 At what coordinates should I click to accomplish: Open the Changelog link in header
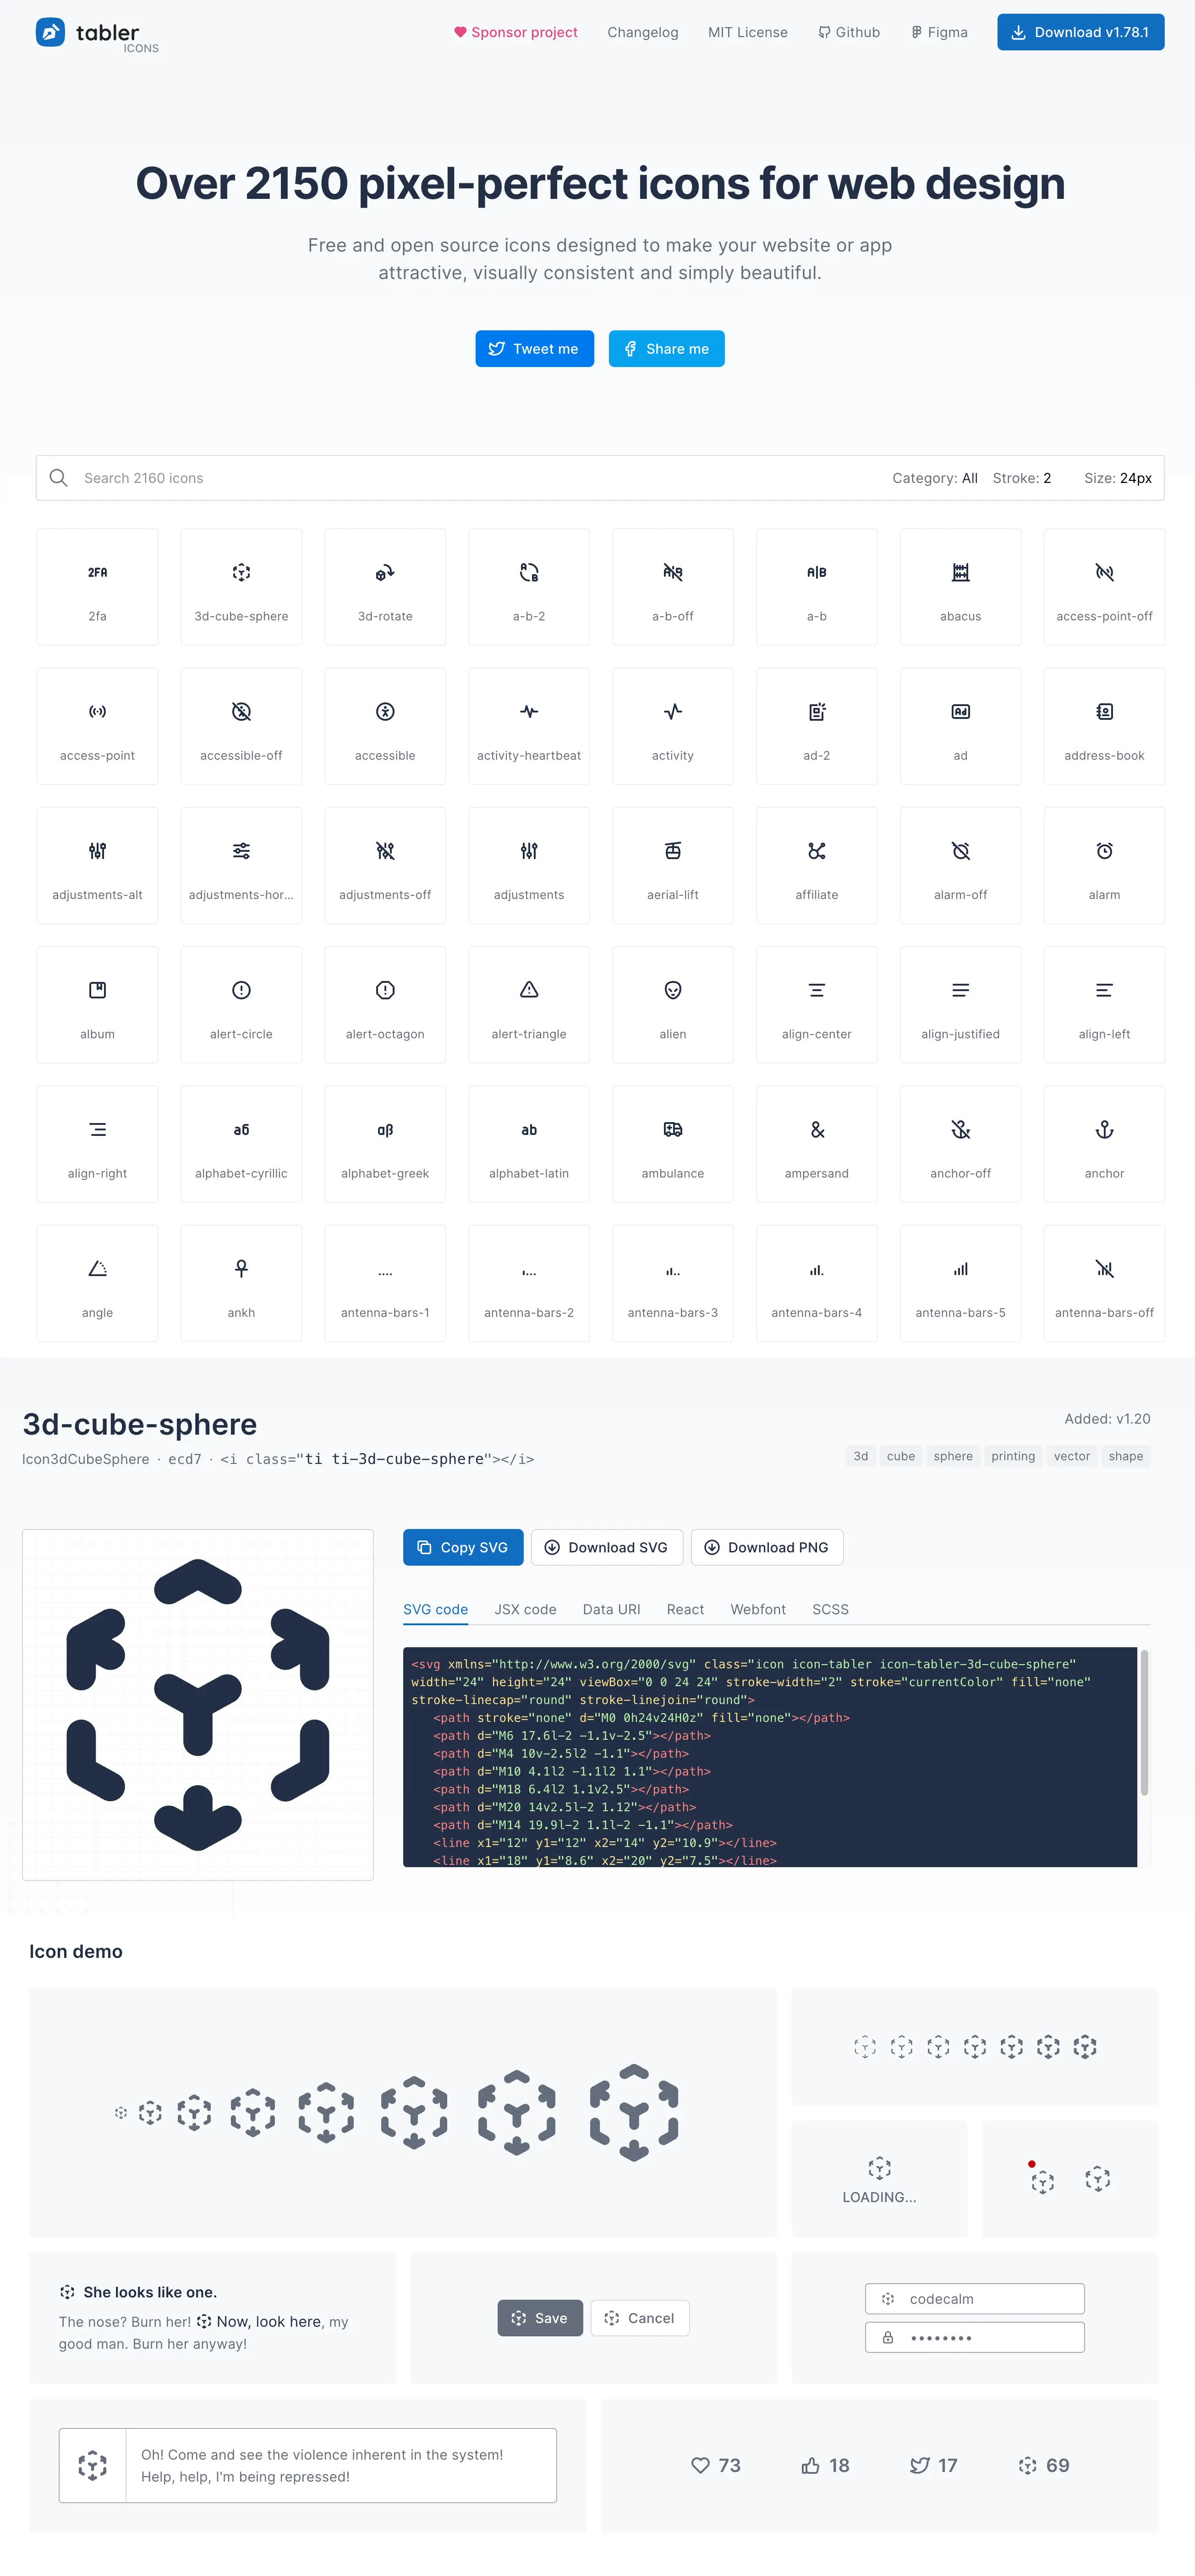[x=642, y=32]
